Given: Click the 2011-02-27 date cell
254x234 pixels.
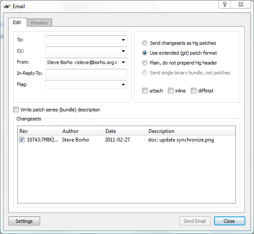Looking at the screenshot, I should [117, 140].
